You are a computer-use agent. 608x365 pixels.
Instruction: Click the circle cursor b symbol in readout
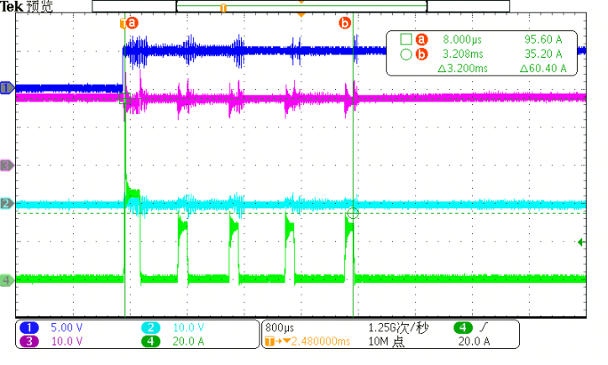pyautogui.click(x=406, y=55)
